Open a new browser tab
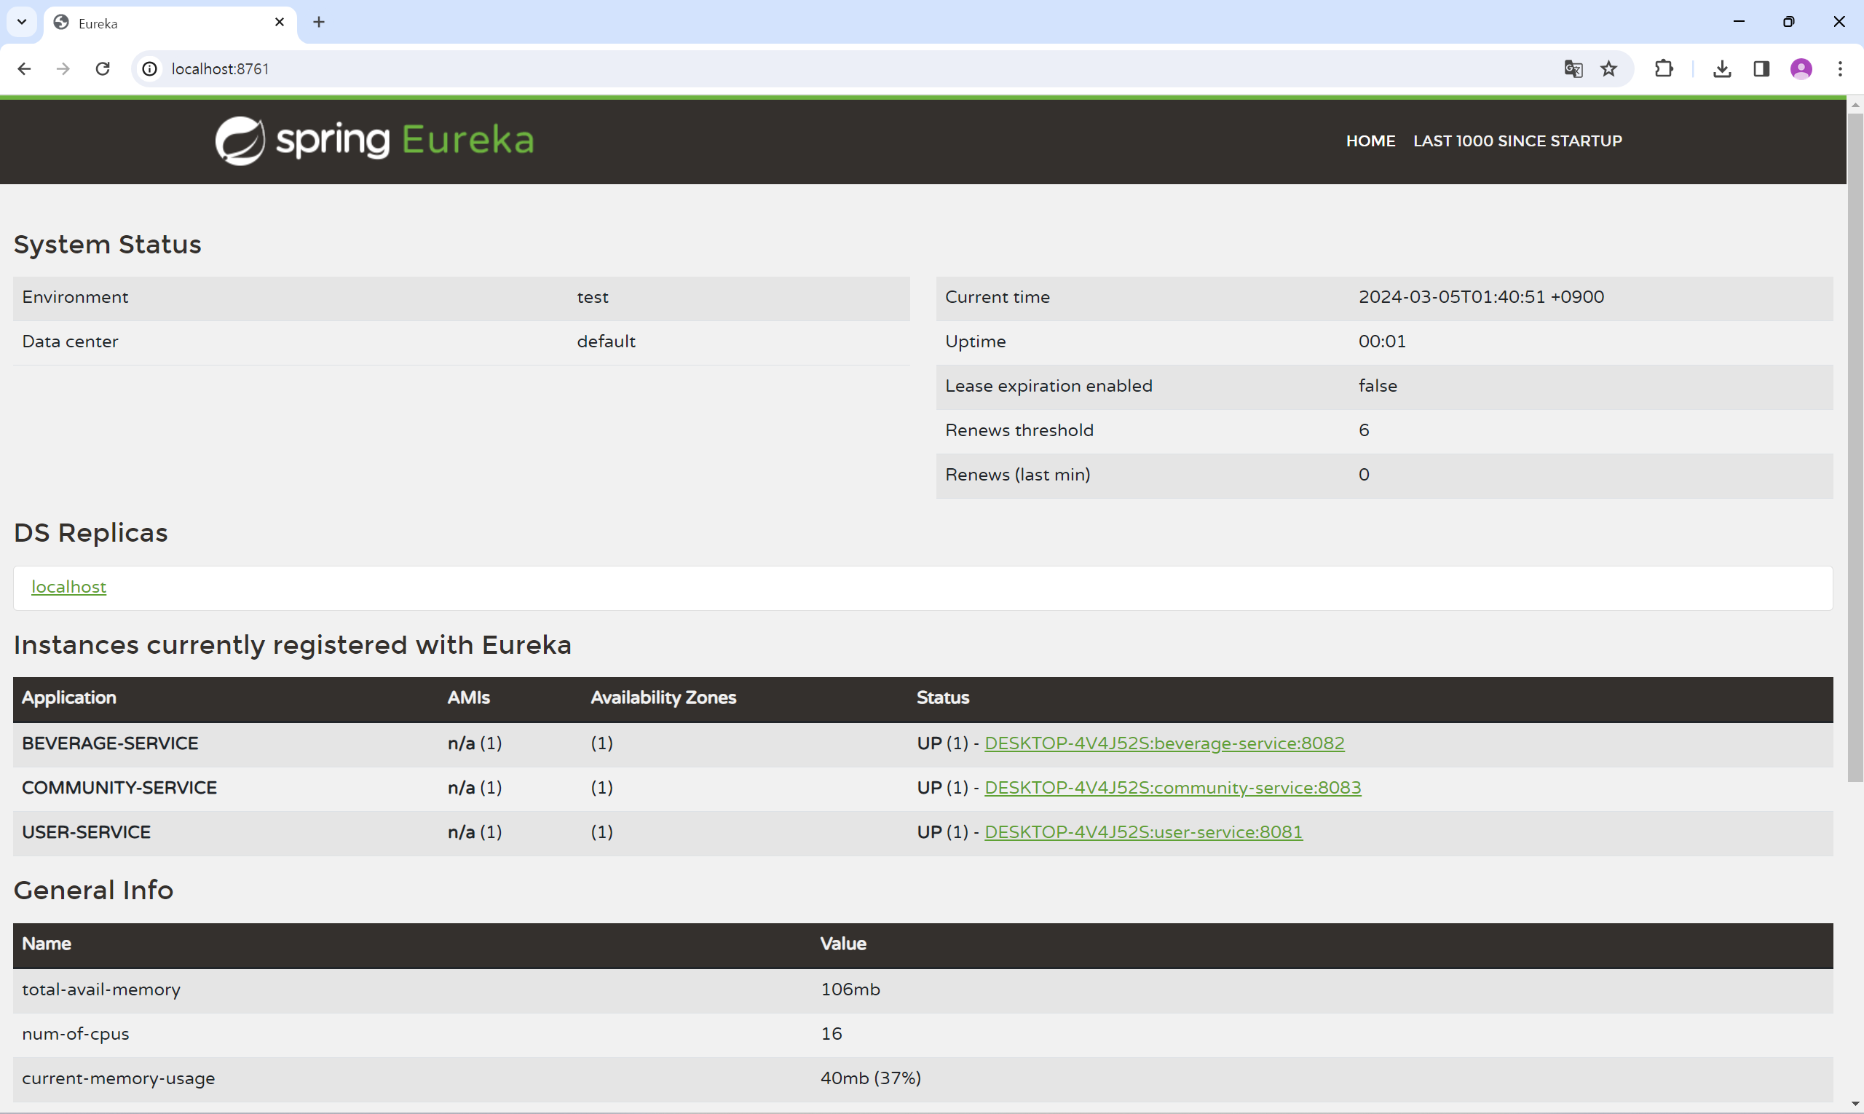1864x1114 pixels. [319, 22]
